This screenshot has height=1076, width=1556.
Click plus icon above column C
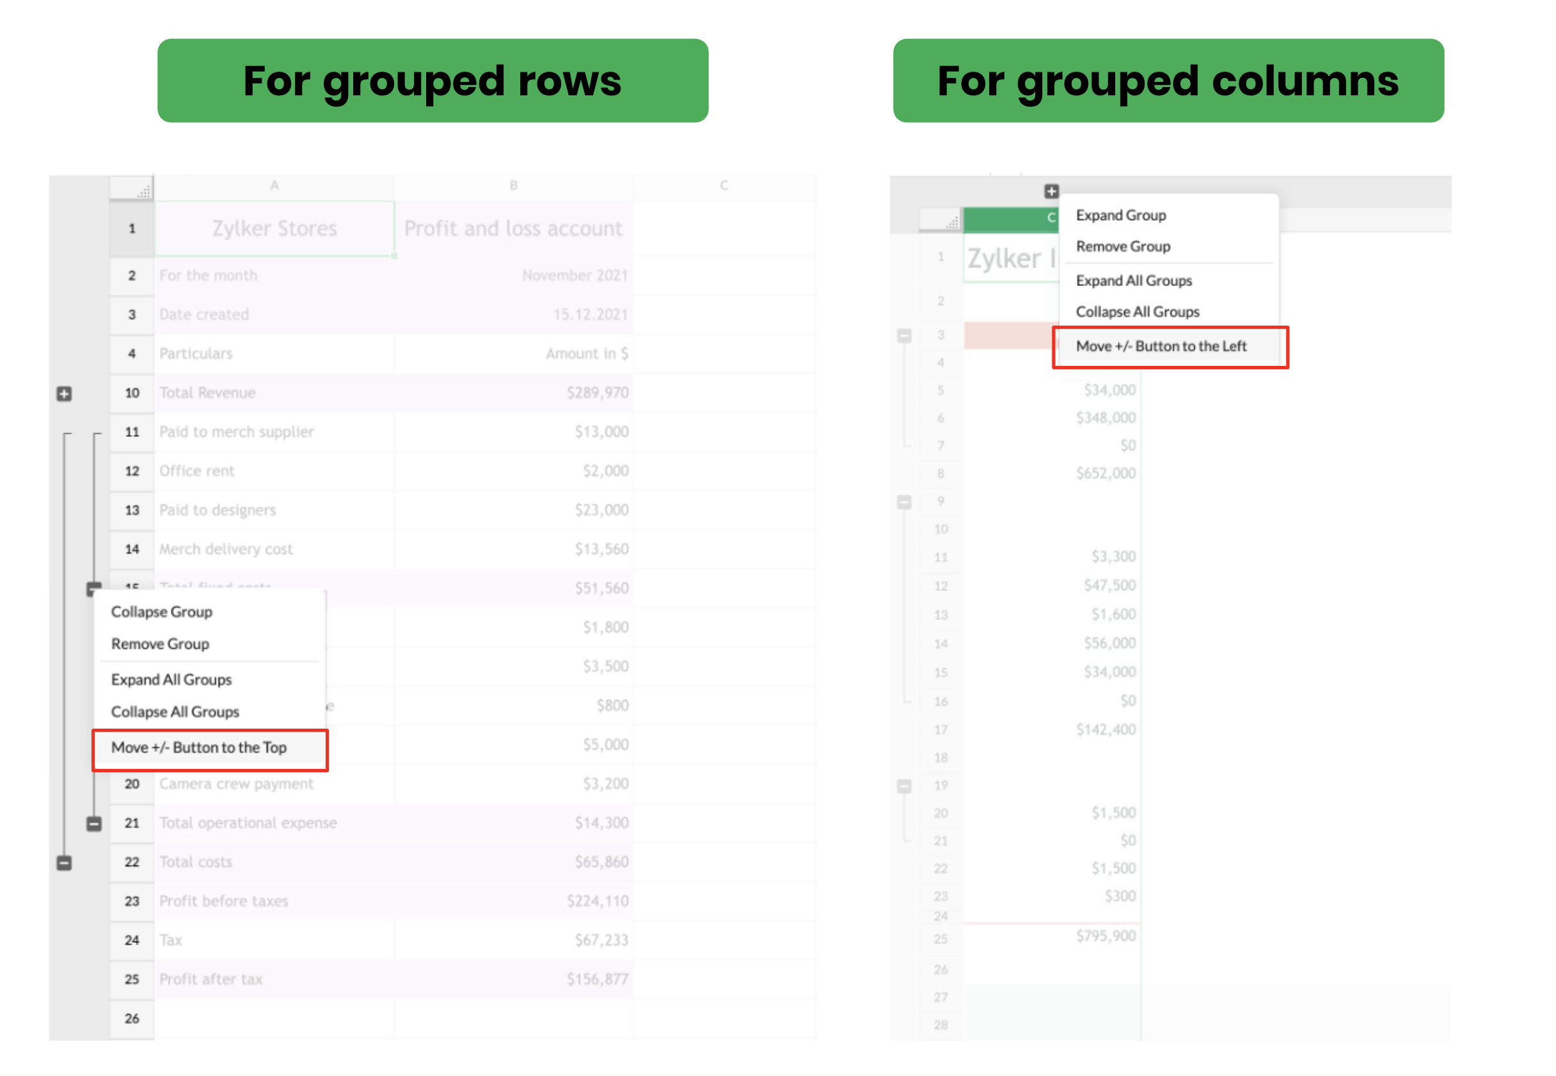pyautogui.click(x=1051, y=191)
